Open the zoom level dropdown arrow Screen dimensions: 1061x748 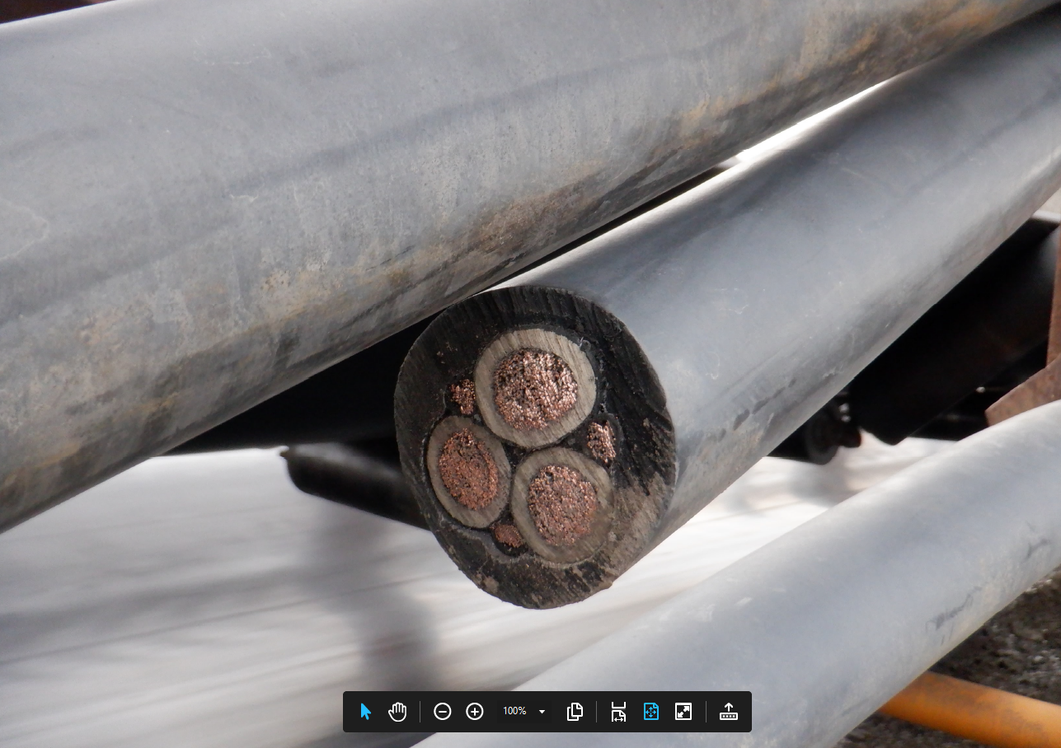(x=542, y=712)
